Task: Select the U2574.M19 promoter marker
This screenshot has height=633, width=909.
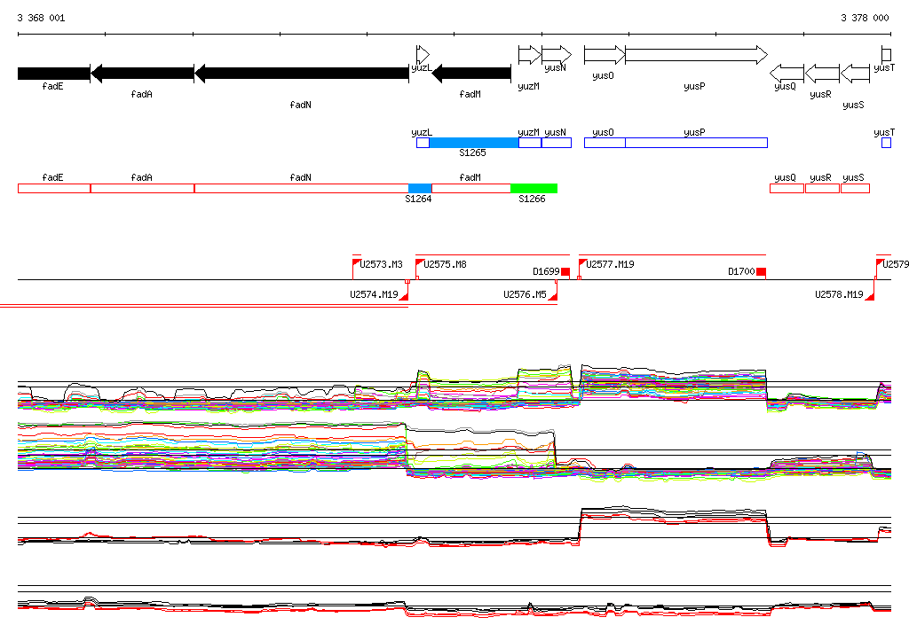Action: coord(404,296)
